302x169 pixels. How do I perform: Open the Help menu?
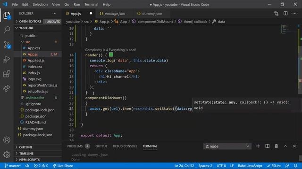[x=107, y=4]
